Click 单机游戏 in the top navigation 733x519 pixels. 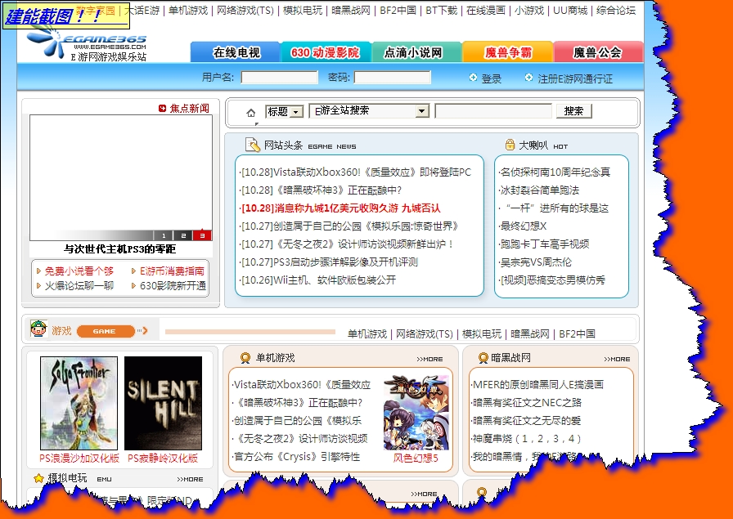pos(188,11)
